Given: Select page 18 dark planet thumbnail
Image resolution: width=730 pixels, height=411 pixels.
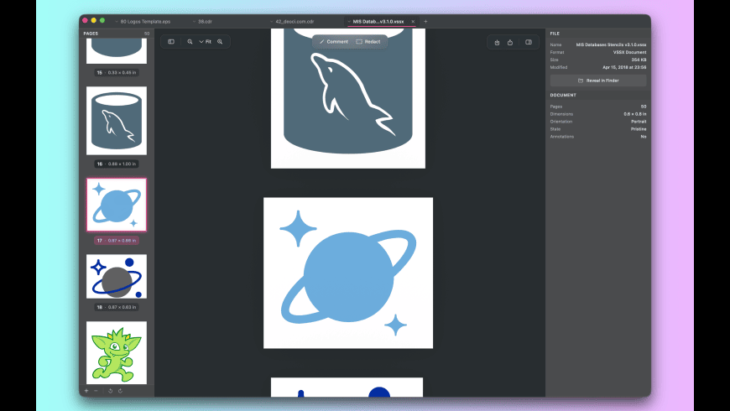Looking at the screenshot, I should (117, 277).
